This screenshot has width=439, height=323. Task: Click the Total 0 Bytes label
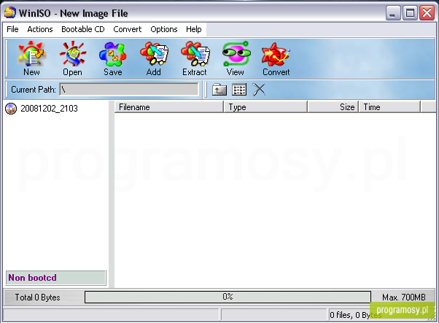click(37, 297)
